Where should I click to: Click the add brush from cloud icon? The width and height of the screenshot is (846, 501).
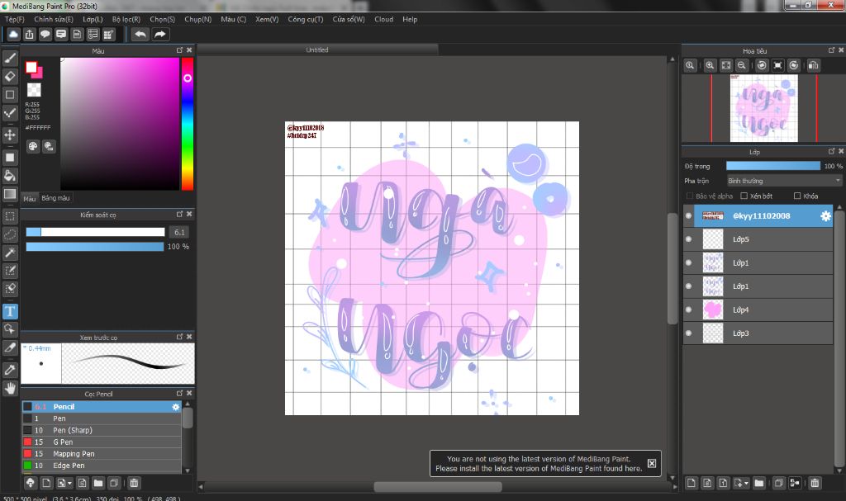point(31,483)
